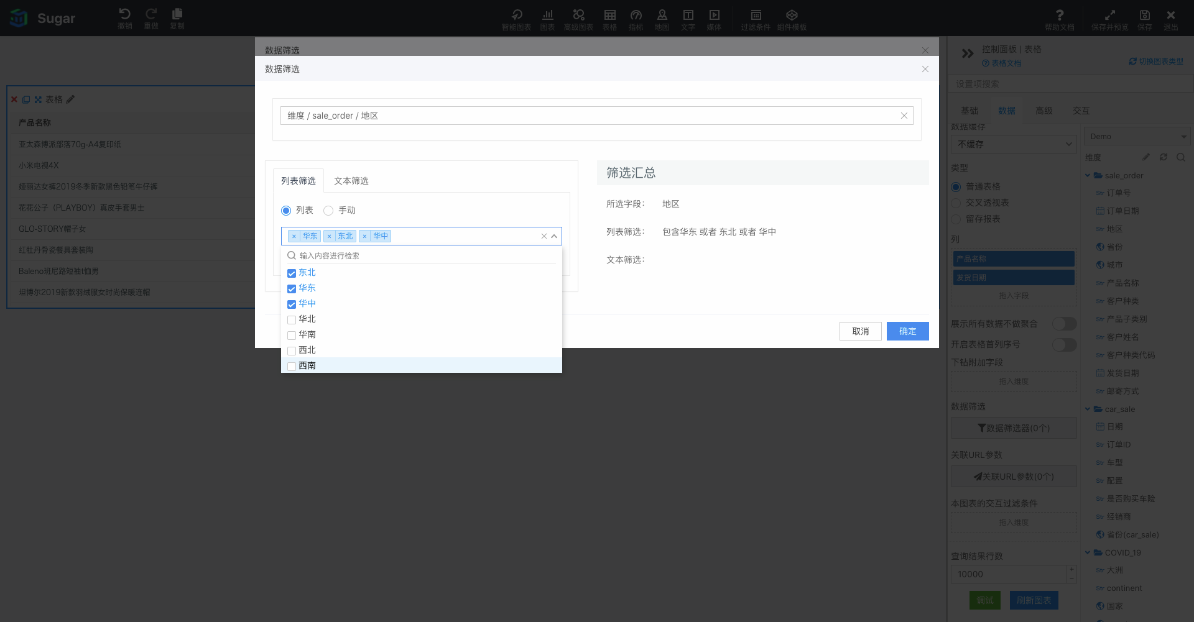Uncheck the 华中 checkbox in list
This screenshot has width=1194, height=622.
coord(292,304)
